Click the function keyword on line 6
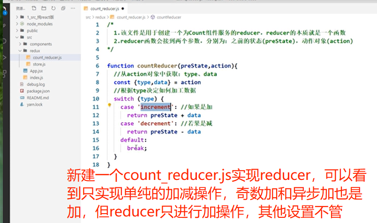 click(x=121, y=66)
